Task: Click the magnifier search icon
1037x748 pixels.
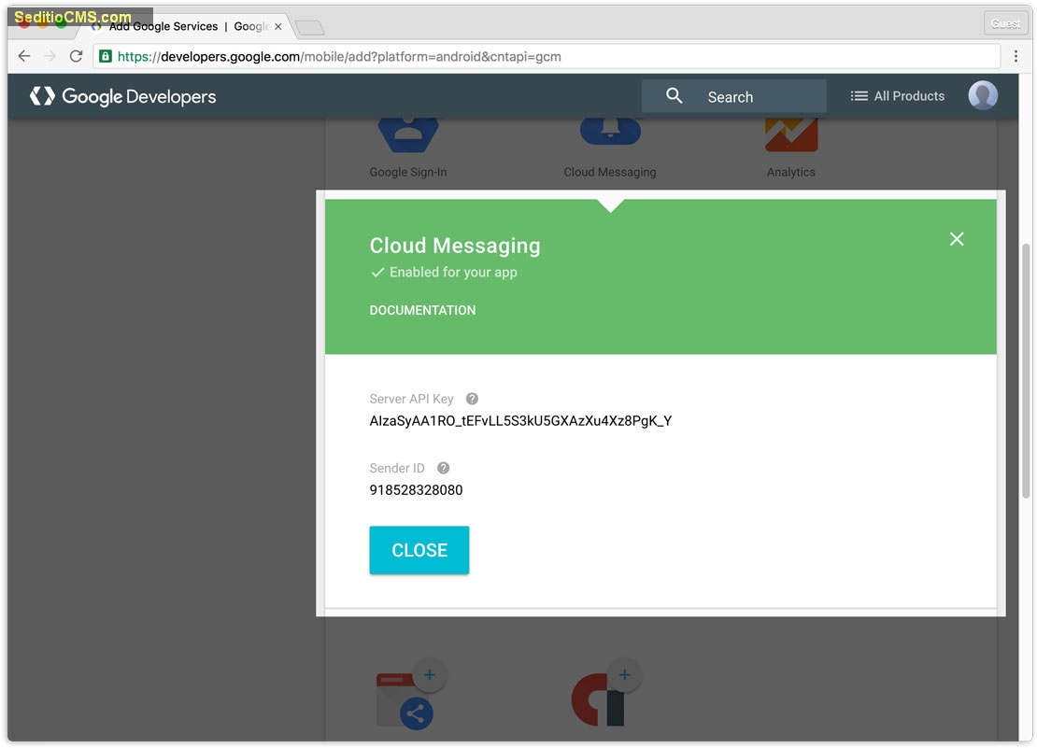Action: click(x=674, y=96)
